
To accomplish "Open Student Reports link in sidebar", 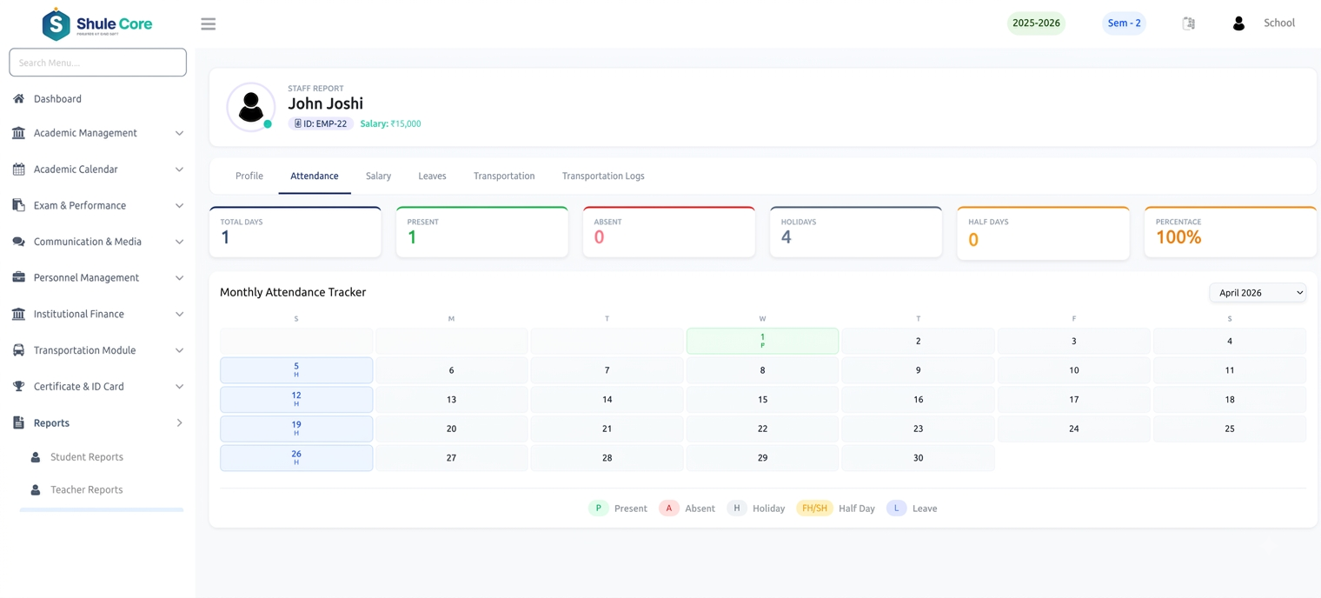I will coord(87,457).
